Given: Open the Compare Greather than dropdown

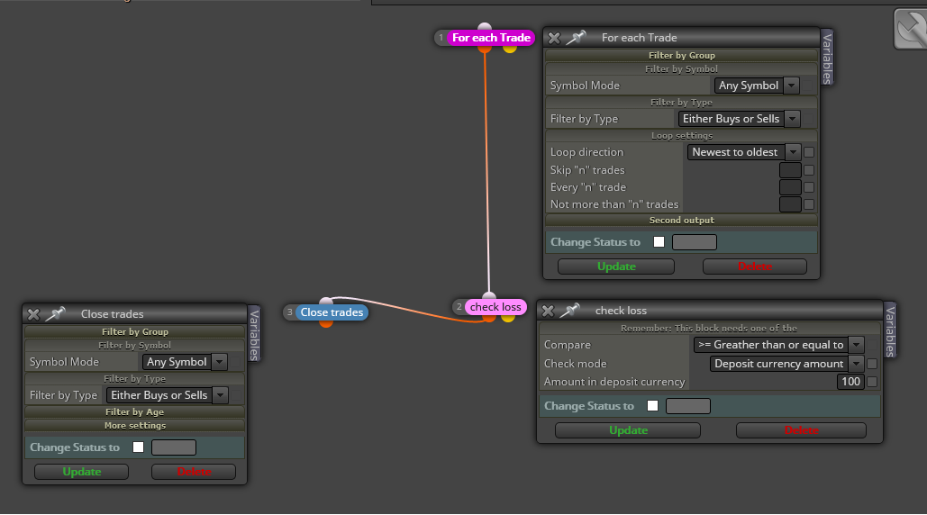Looking at the screenshot, I should coord(778,345).
